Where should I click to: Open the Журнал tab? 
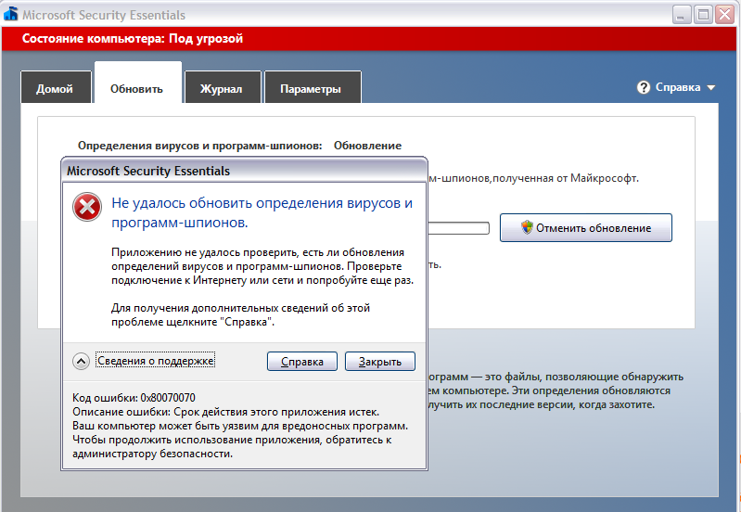tap(223, 87)
